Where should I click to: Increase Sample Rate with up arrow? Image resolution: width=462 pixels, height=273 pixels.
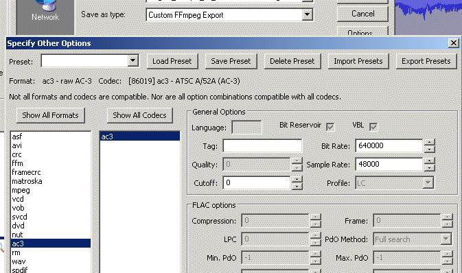(x=430, y=161)
